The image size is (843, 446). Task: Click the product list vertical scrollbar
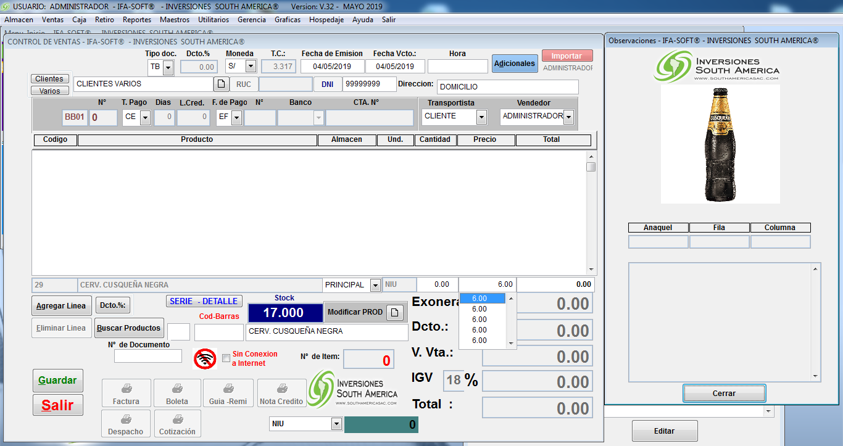pos(591,212)
